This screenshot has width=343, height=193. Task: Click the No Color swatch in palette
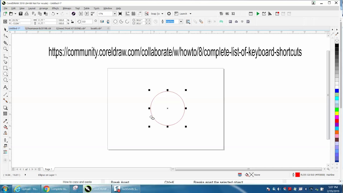337,42
